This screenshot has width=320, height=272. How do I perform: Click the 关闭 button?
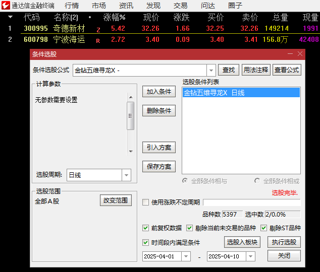pyautogui.click(x=284, y=255)
